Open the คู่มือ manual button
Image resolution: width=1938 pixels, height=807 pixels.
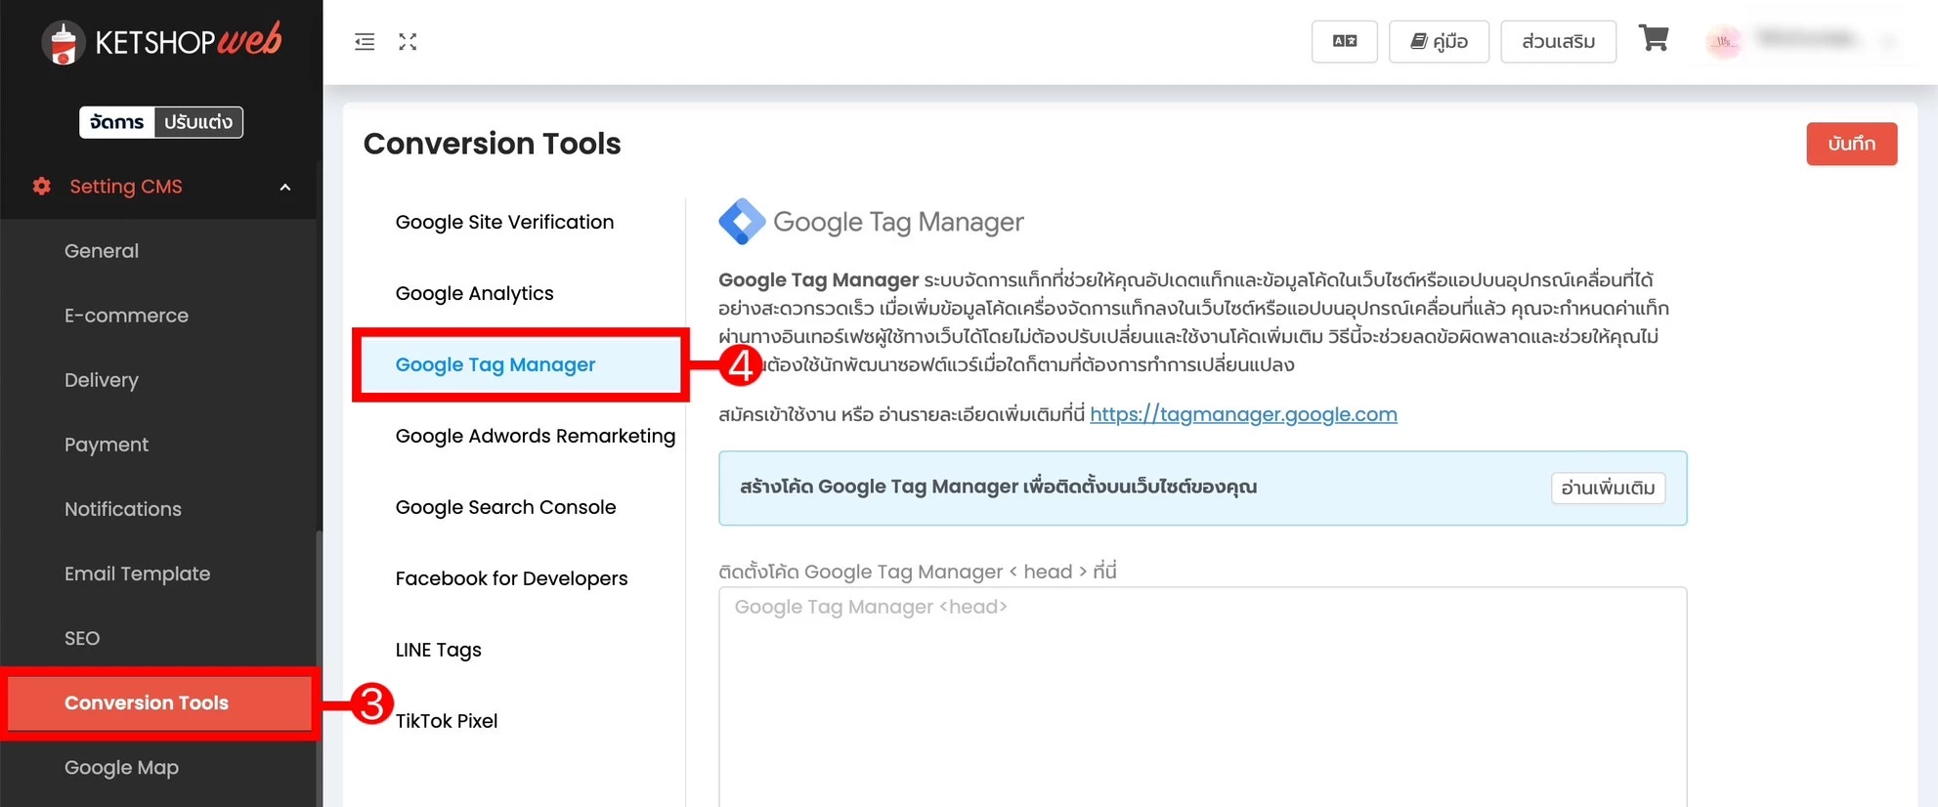tap(1439, 41)
